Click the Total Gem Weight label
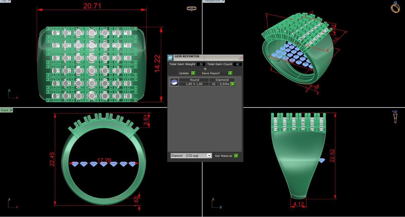The width and height of the screenshot is (405, 217). click(x=182, y=64)
